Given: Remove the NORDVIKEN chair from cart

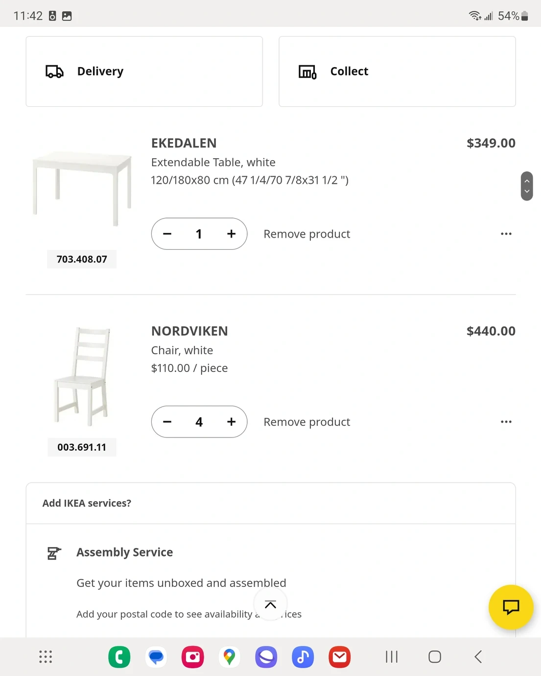Looking at the screenshot, I should (x=306, y=422).
